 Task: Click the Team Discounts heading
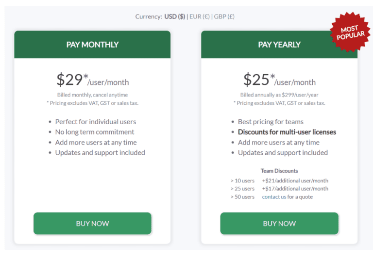[279, 171]
